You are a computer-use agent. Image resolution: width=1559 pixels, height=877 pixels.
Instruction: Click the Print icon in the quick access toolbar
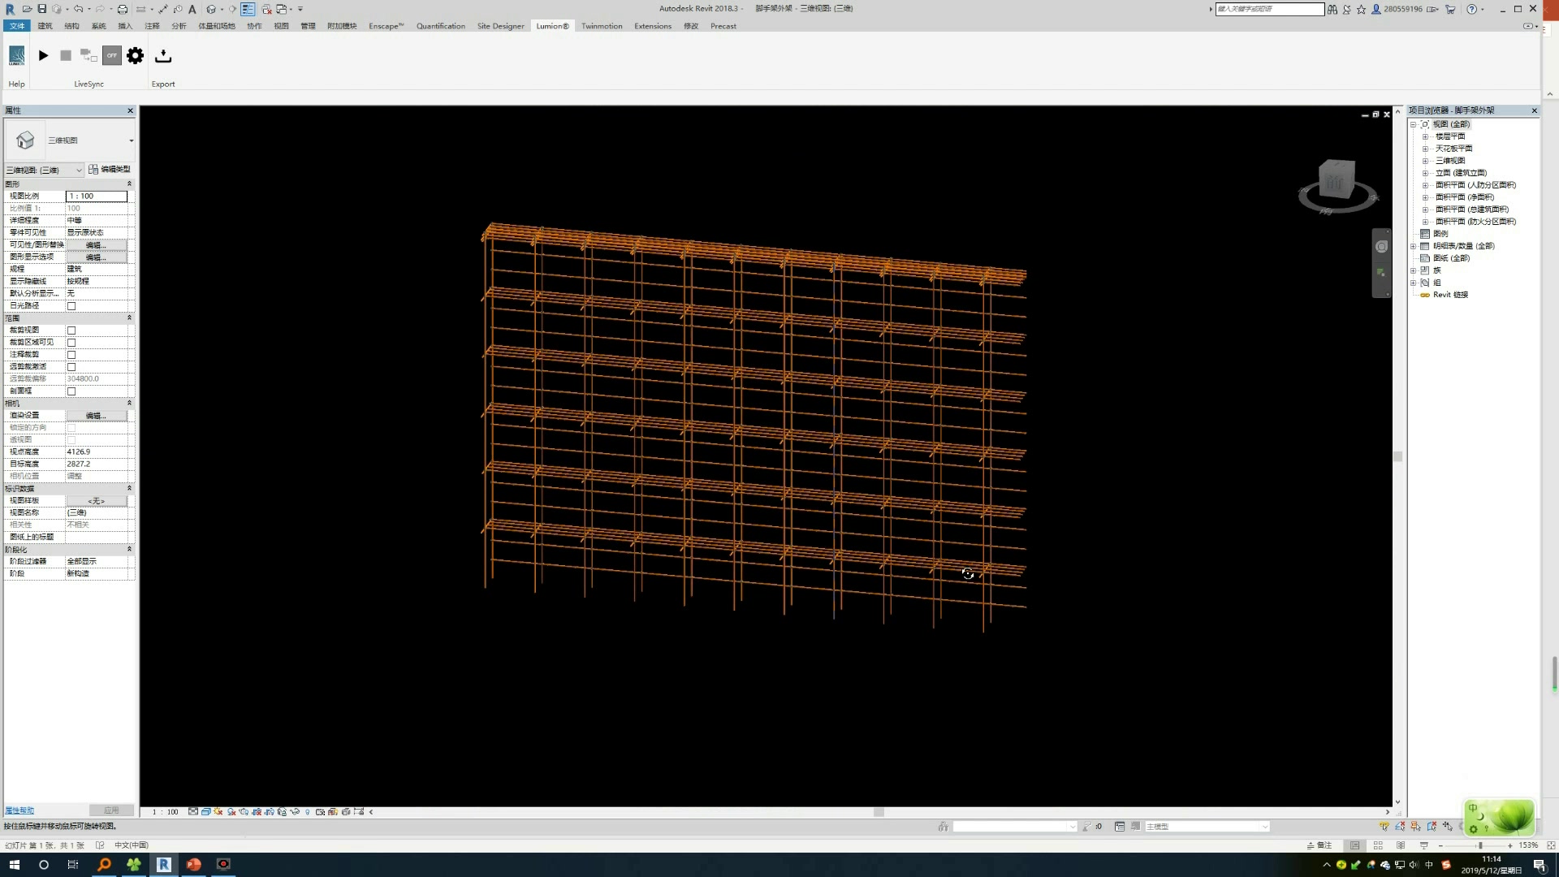click(x=122, y=9)
